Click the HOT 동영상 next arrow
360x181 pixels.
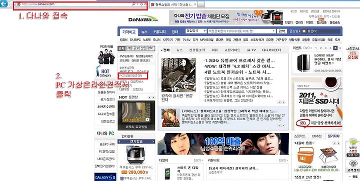pyautogui.click(x=153, y=97)
